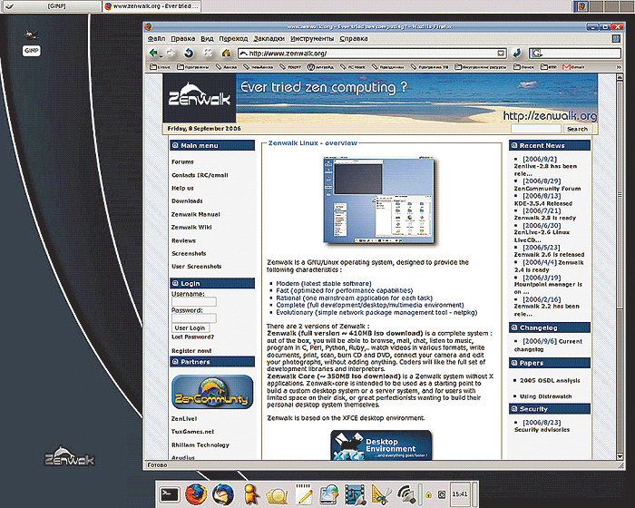
Task: Expand the address bar URL history dropdown
Action: pos(501,54)
